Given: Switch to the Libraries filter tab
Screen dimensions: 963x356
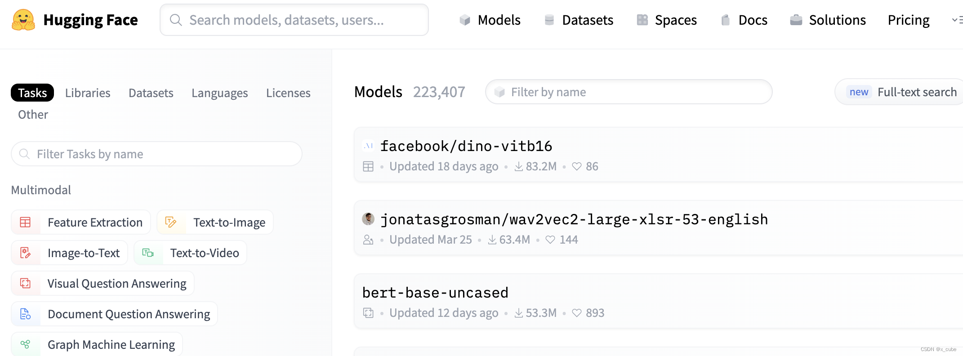Looking at the screenshot, I should pyautogui.click(x=88, y=93).
